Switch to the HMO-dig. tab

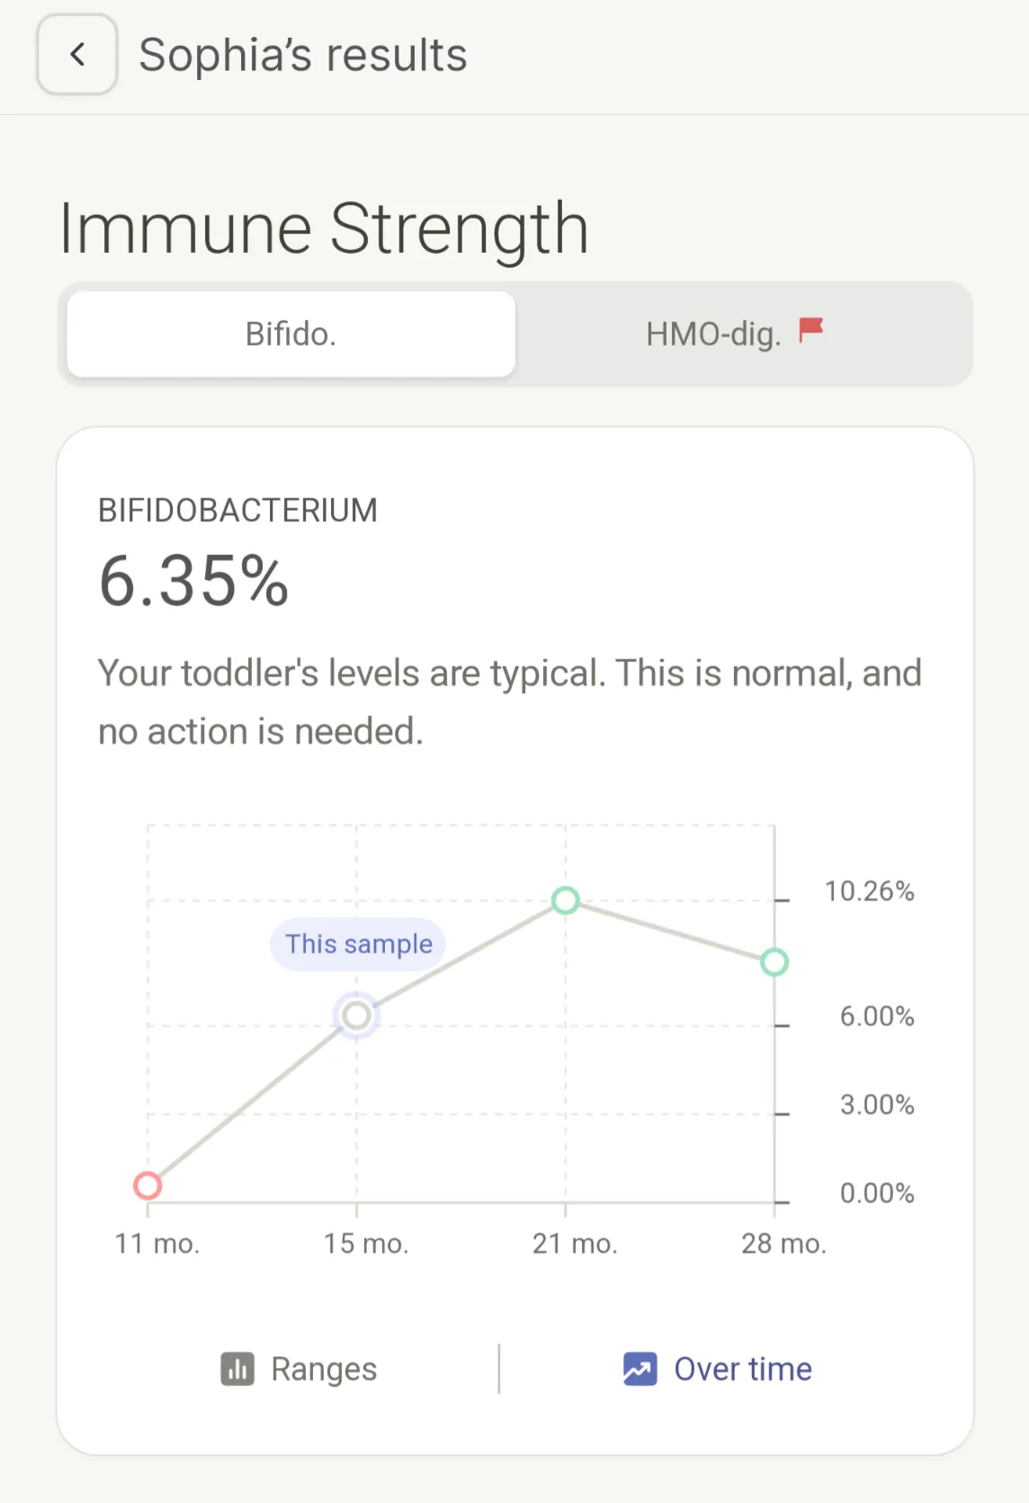(713, 335)
